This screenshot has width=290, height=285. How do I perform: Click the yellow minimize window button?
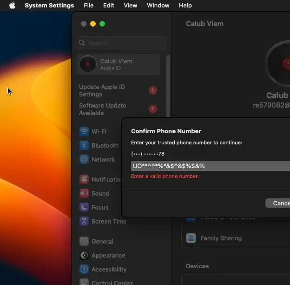(x=93, y=24)
